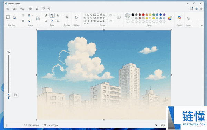Toggle the Layers panel
Image resolution: width=207 pixels, height=130 pixels.
tap(189, 18)
